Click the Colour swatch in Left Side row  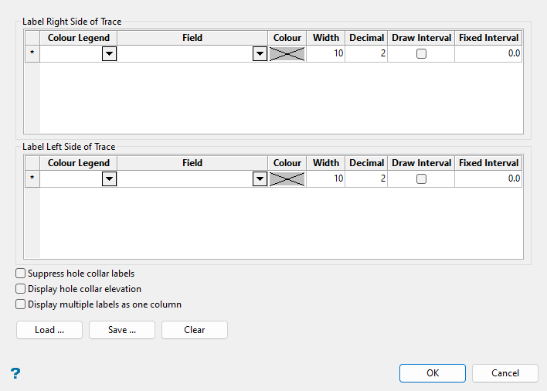click(287, 179)
